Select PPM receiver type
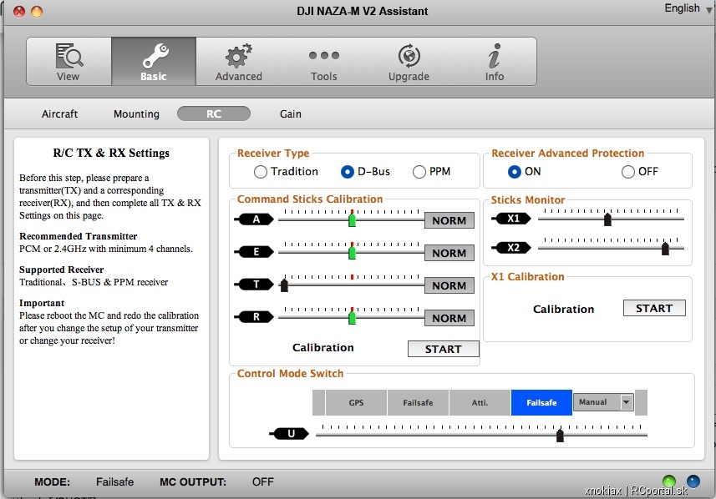This screenshot has height=499, width=716. coord(419,172)
